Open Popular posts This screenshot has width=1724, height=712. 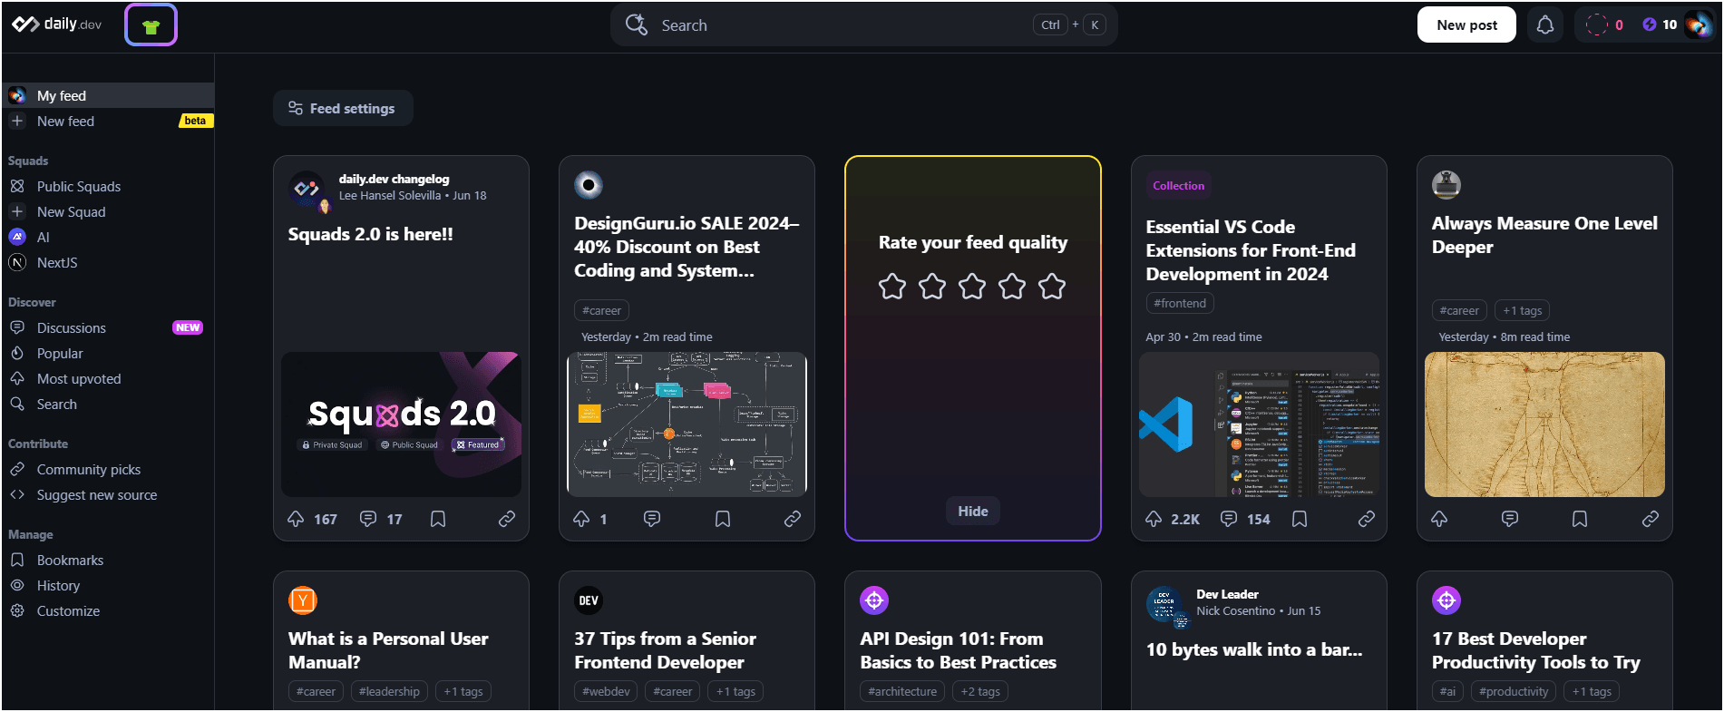pyautogui.click(x=108, y=353)
